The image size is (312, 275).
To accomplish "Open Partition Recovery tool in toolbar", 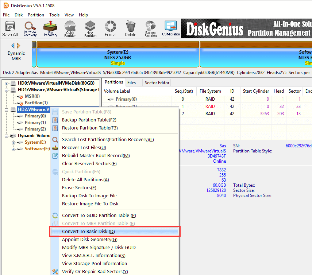I will point(30,28).
